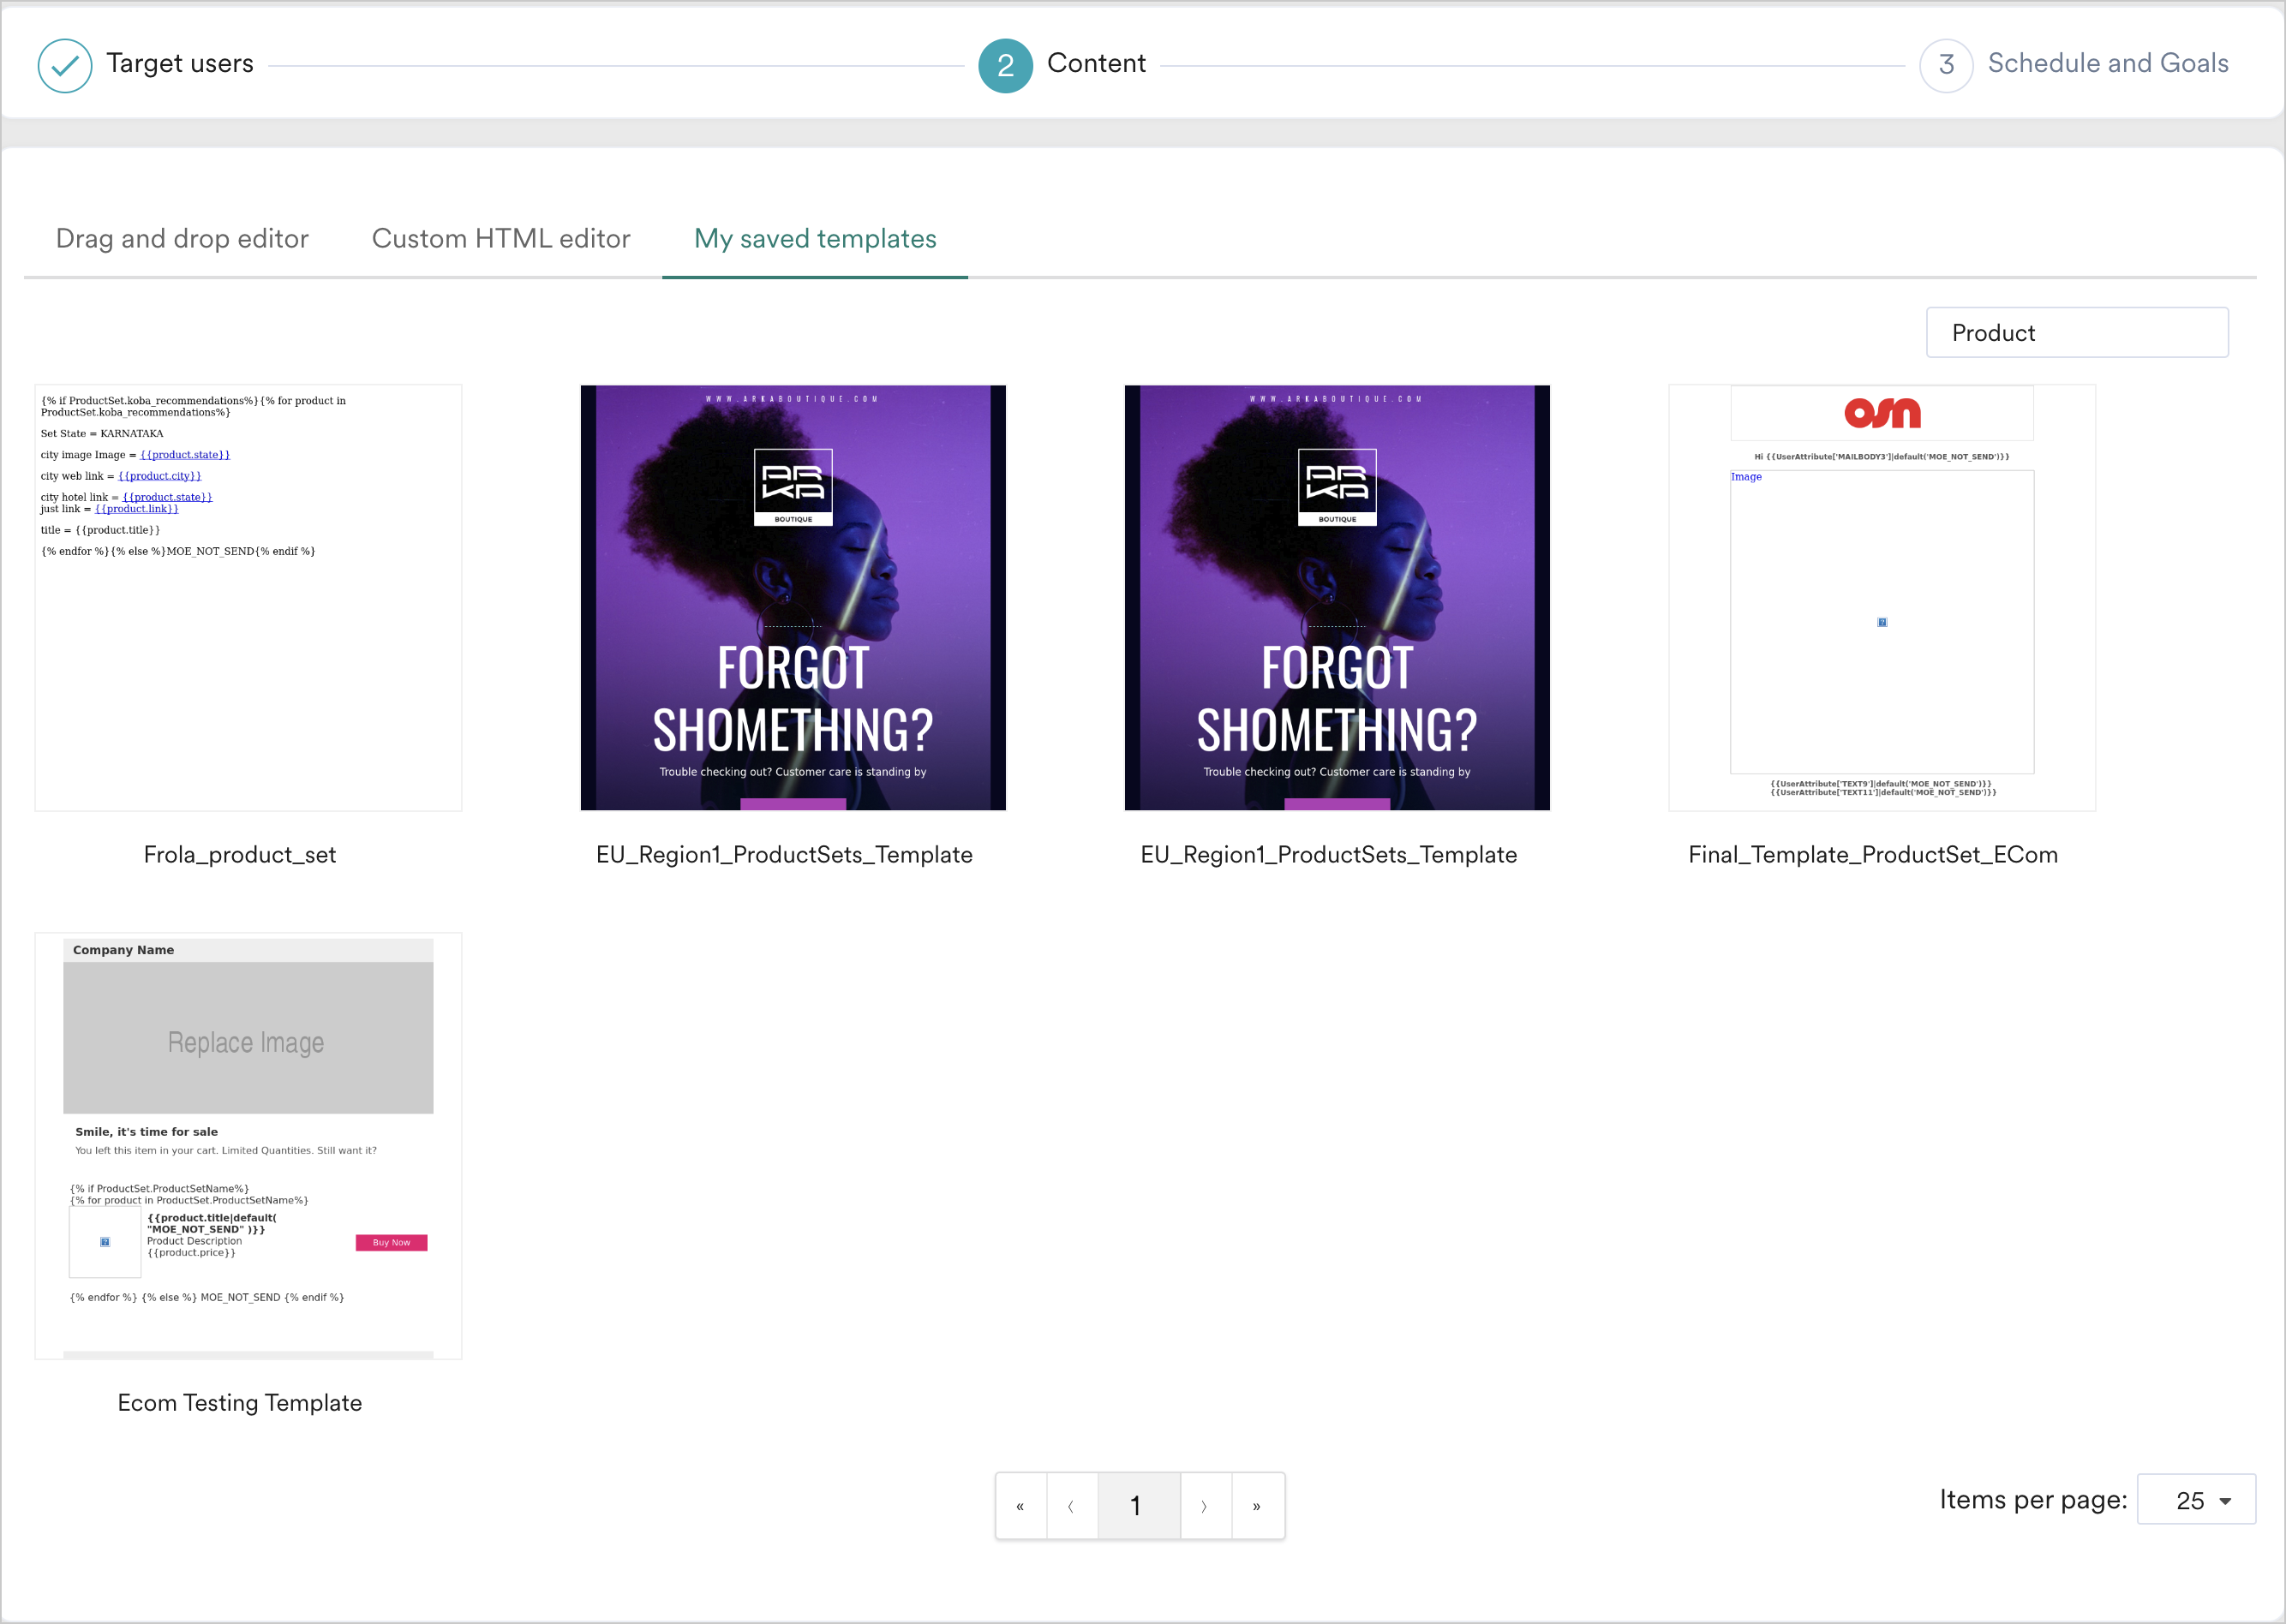Click the Ecom Testing Template name label
Image resolution: width=2286 pixels, height=1624 pixels.
click(x=239, y=1402)
